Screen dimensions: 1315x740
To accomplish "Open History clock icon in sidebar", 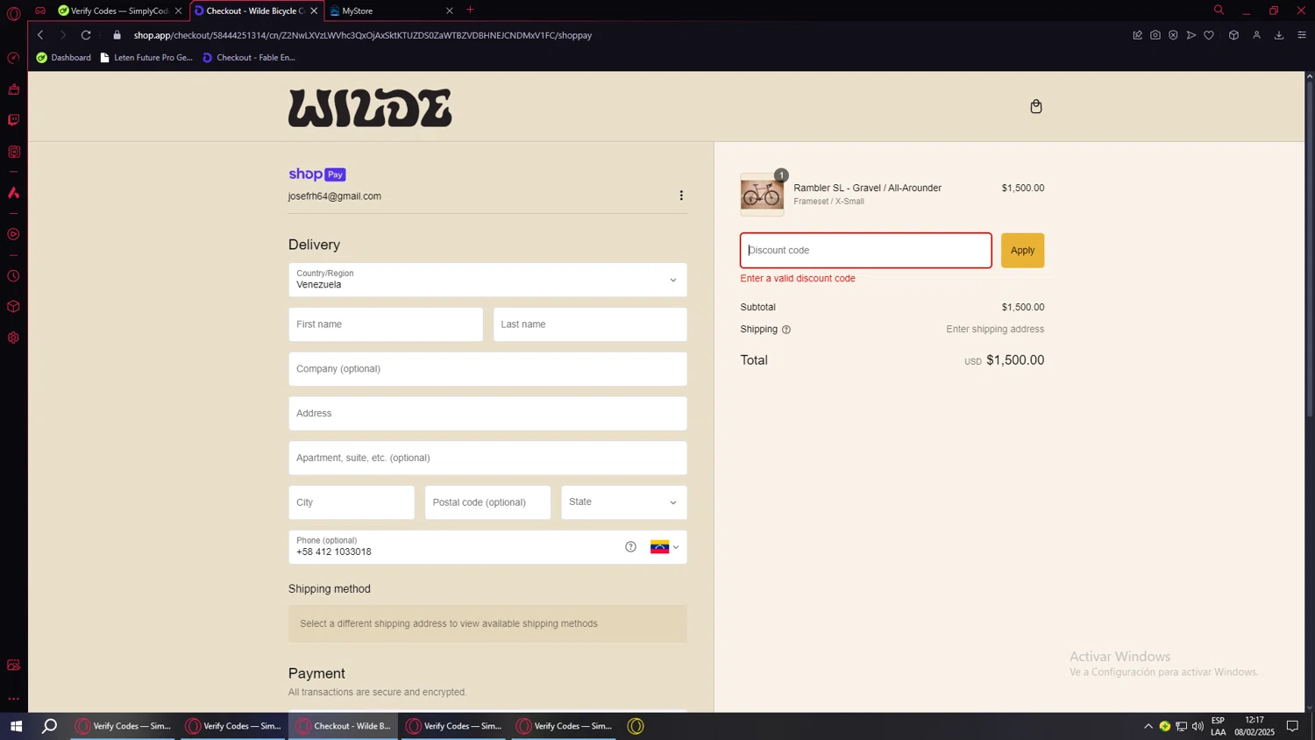I will tap(13, 276).
